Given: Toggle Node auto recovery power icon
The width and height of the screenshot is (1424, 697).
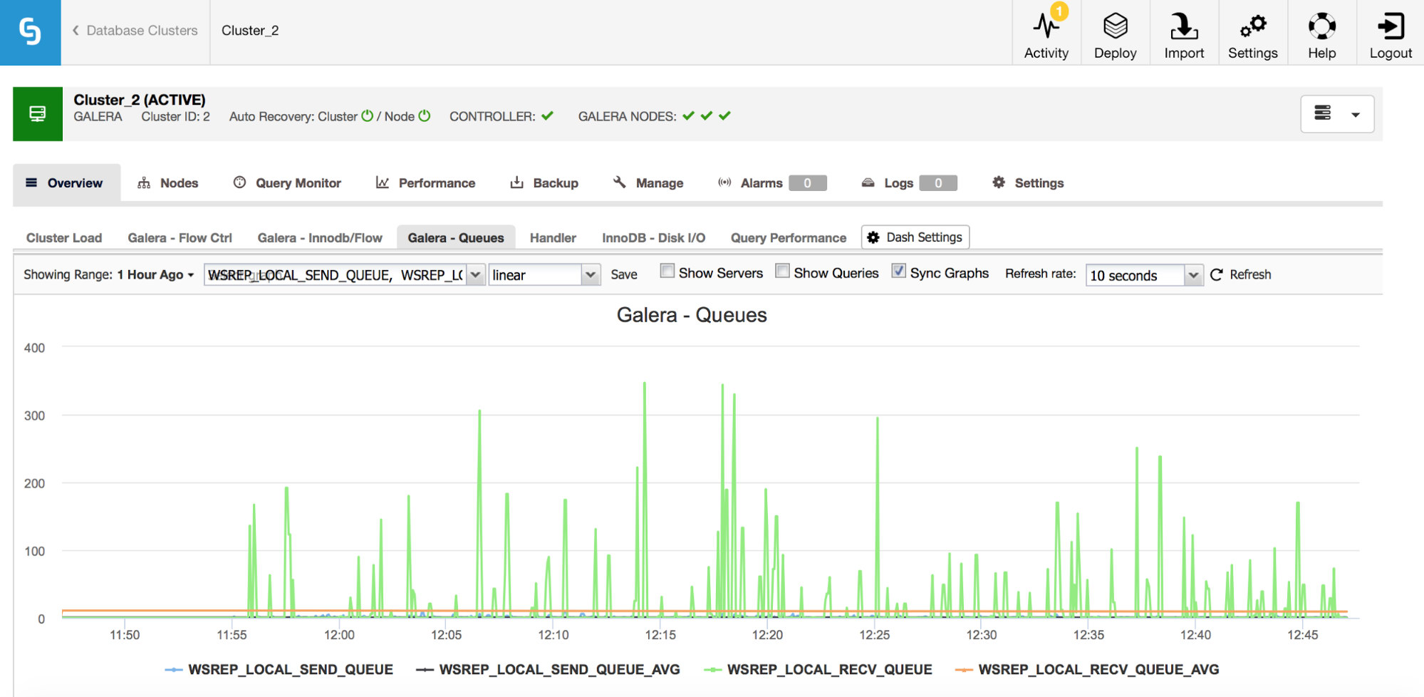Looking at the screenshot, I should click(425, 115).
